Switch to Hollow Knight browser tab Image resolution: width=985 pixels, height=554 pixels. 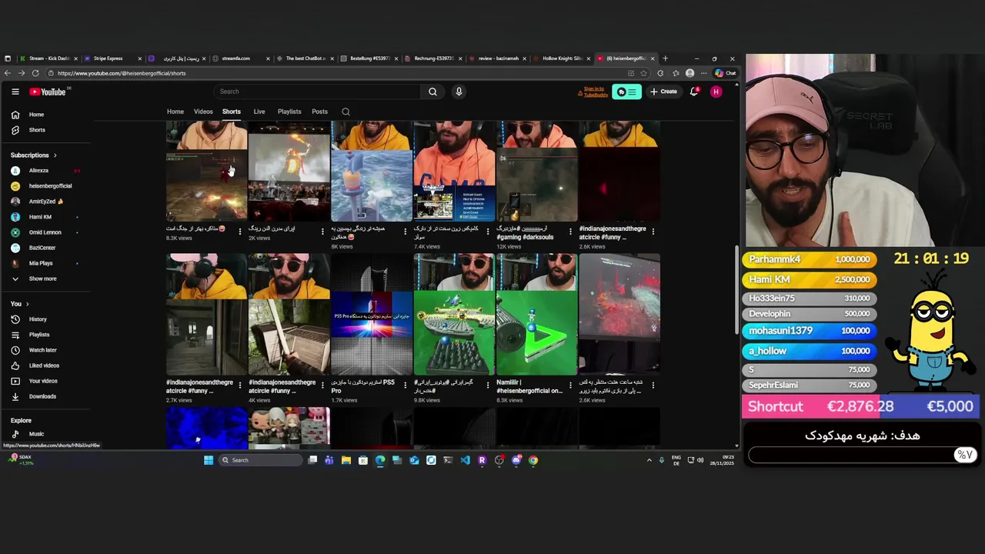[x=562, y=58]
